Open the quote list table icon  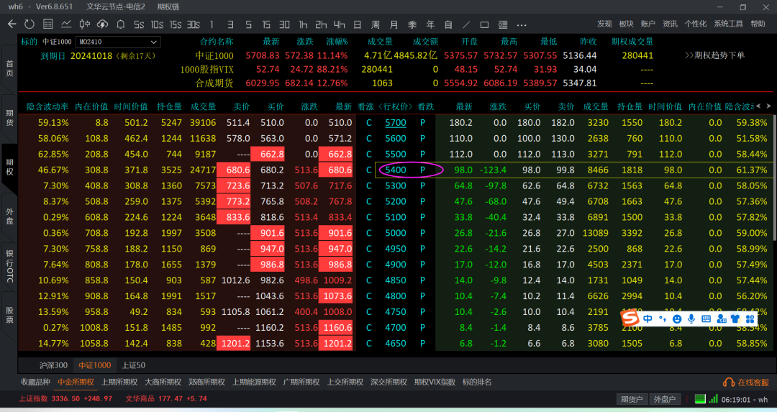tap(48, 24)
